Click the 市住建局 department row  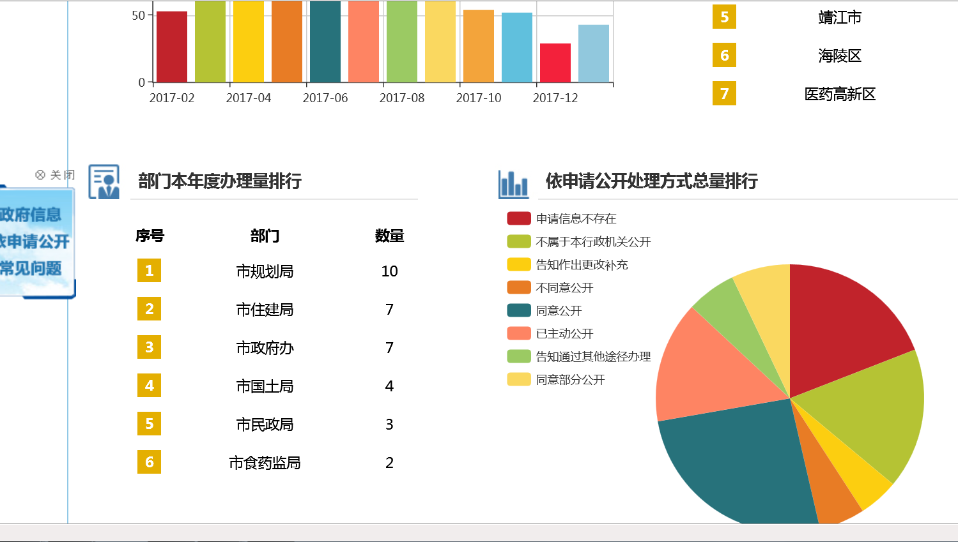(x=265, y=310)
